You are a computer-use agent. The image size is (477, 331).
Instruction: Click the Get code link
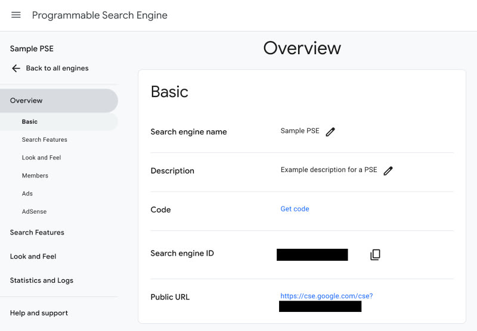(x=295, y=209)
